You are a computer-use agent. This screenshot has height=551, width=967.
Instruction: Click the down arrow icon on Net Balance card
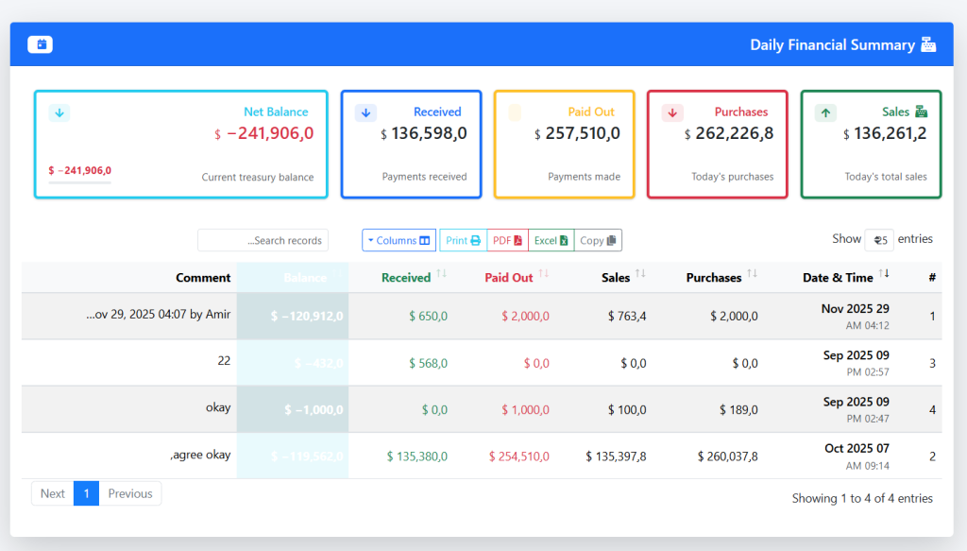(x=59, y=113)
